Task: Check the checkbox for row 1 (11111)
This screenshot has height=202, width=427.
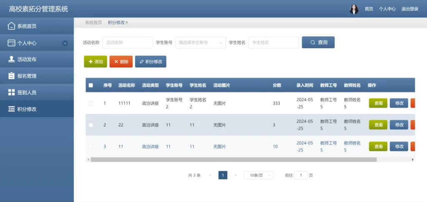Action: pyautogui.click(x=91, y=103)
